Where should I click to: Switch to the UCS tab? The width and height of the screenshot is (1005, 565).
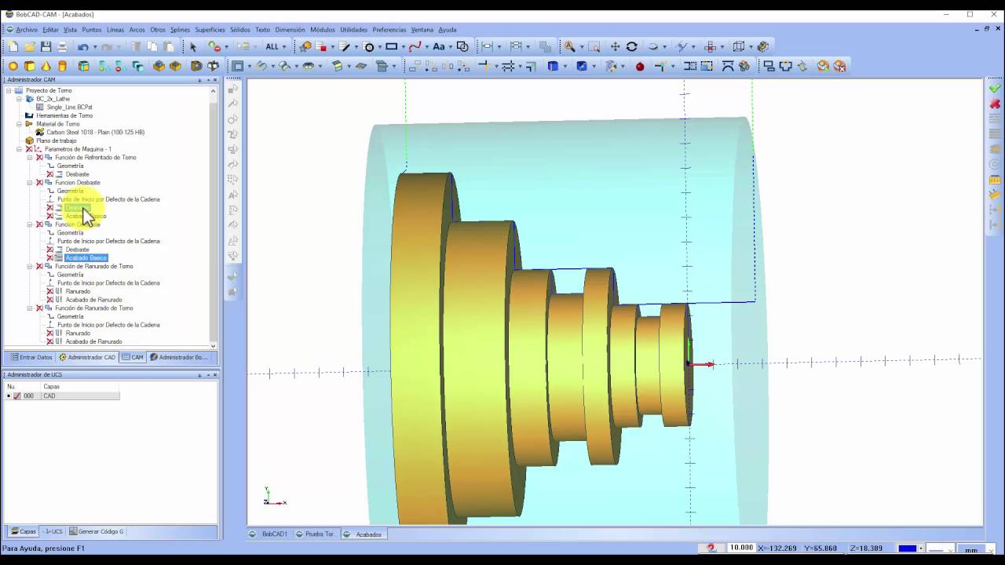click(x=53, y=531)
